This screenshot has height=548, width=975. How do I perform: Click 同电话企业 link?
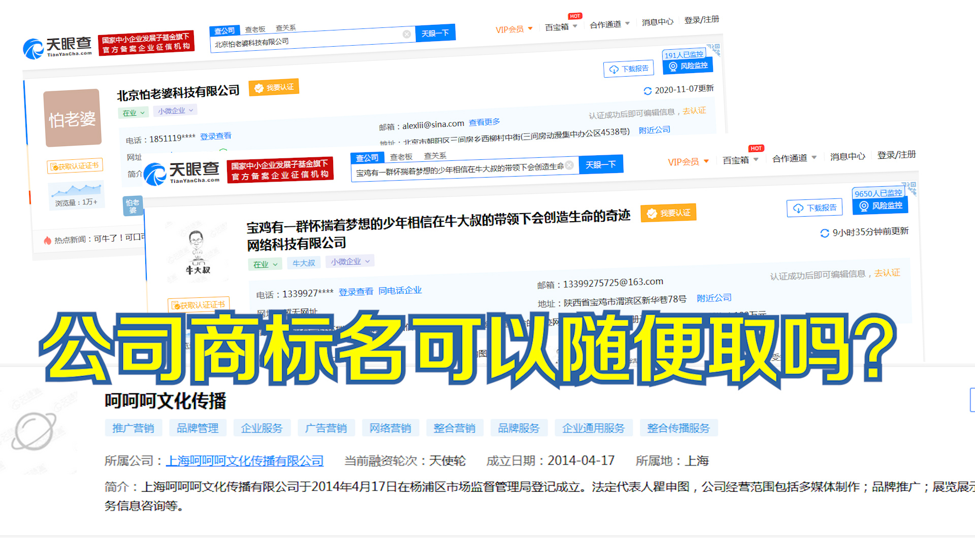[x=400, y=290]
